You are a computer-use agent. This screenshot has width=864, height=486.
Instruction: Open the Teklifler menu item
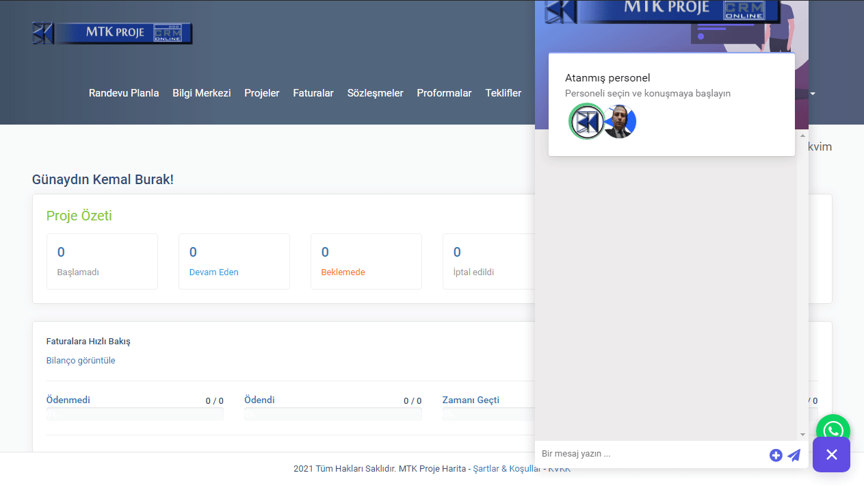point(503,93)
